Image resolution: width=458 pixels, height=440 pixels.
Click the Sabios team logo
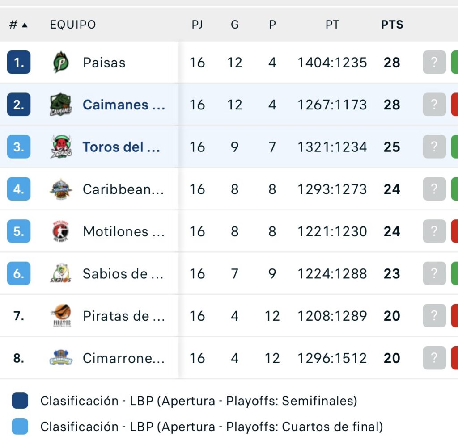(x=61, y=273)
